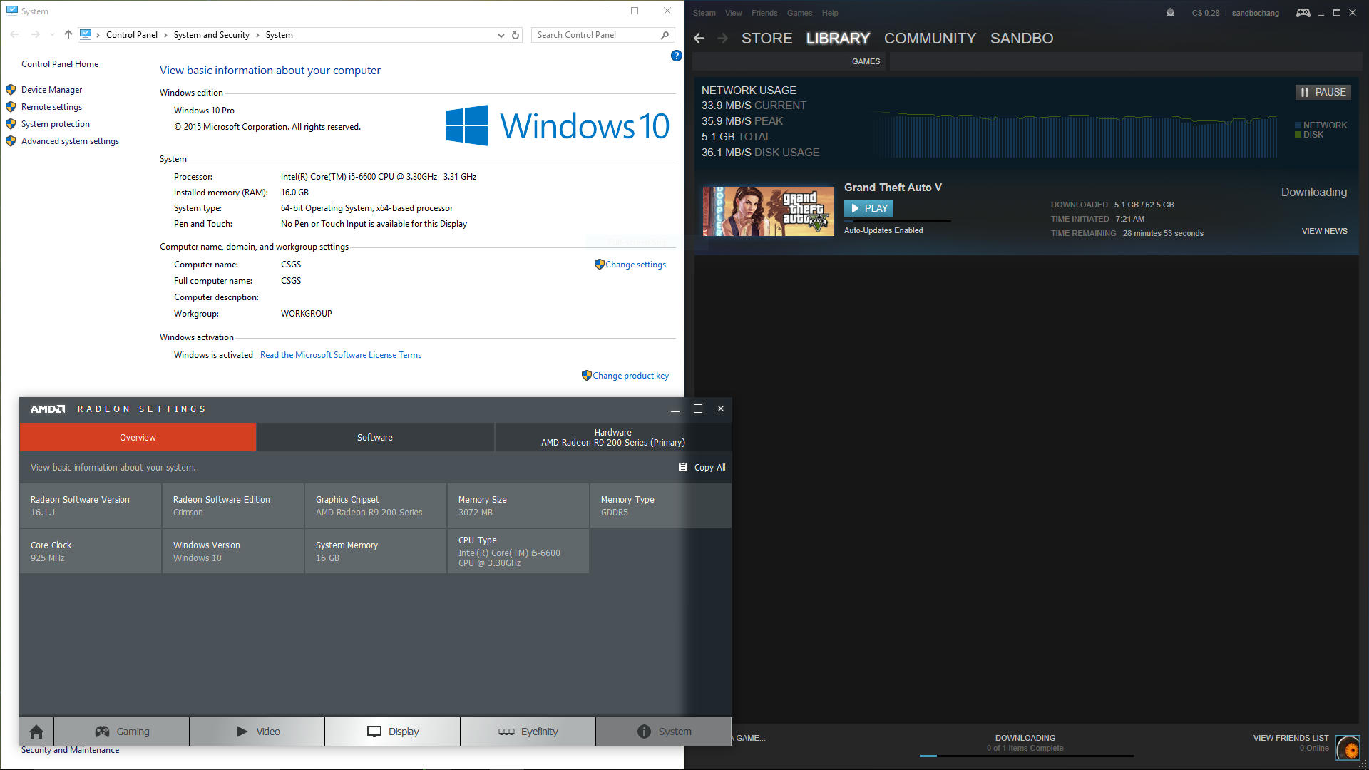Click the Control Panel help question-mark icon

click(676, 56)
